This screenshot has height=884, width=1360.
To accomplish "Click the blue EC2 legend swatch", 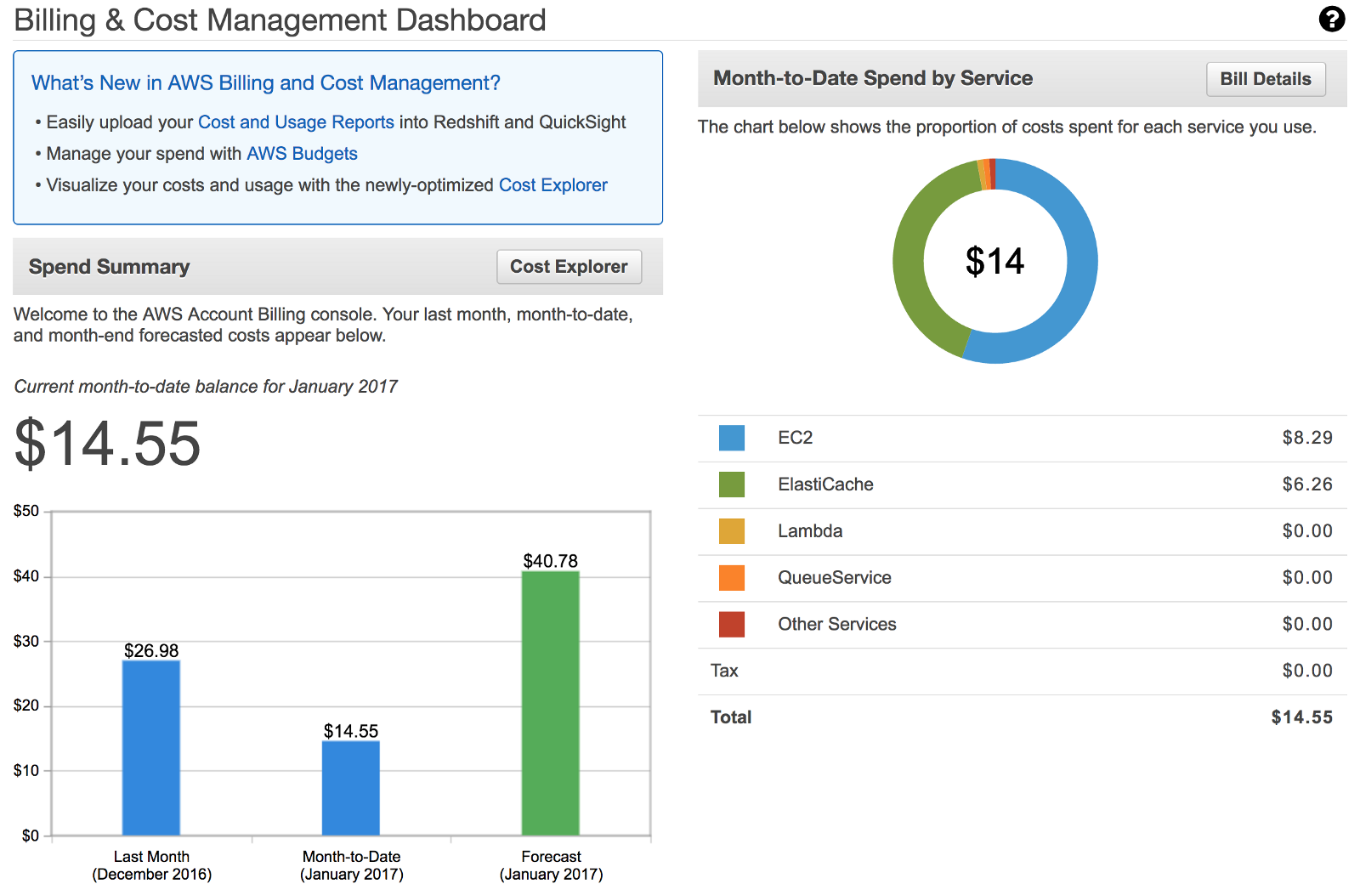I will coord(731,438).
